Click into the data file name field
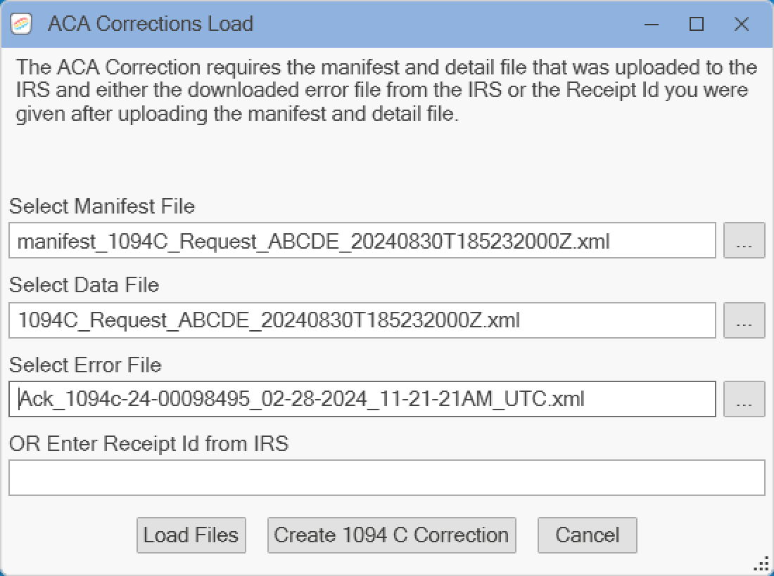The width and height of the screenshot is (774, 576). (x=362, y=320)
